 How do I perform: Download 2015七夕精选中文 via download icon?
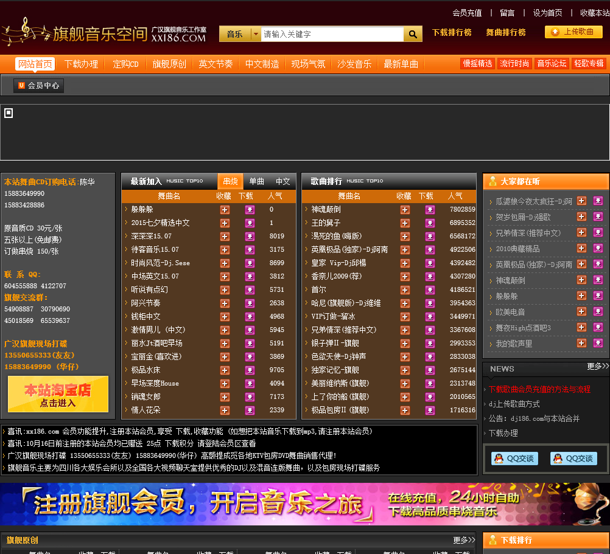pyautogui.click(x=250, y=223)
